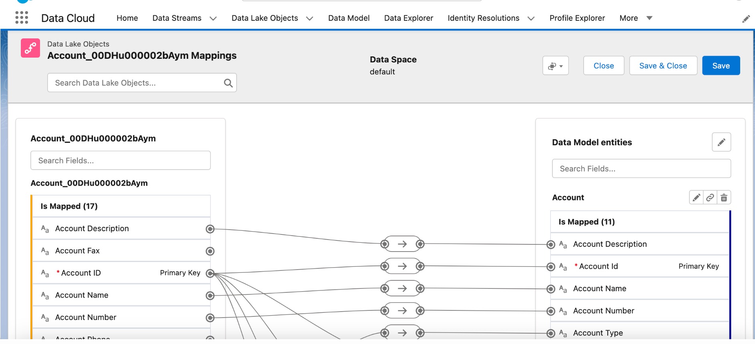Edit Data Model entities with pencil icon
The height and width of the screenshot is (344, 755).
(721, 142)
